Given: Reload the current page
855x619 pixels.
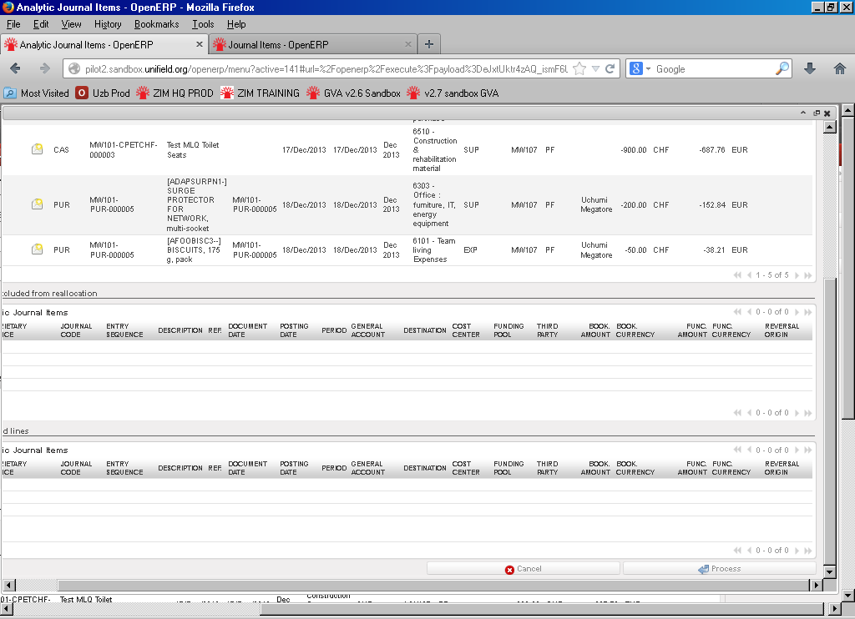Looking at the screenshot, I should (x=610, y=69).
